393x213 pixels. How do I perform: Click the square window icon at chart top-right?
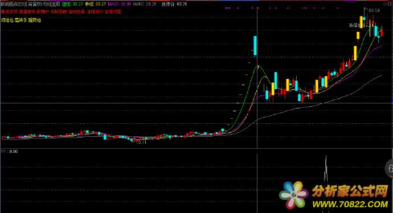point(390,4)
